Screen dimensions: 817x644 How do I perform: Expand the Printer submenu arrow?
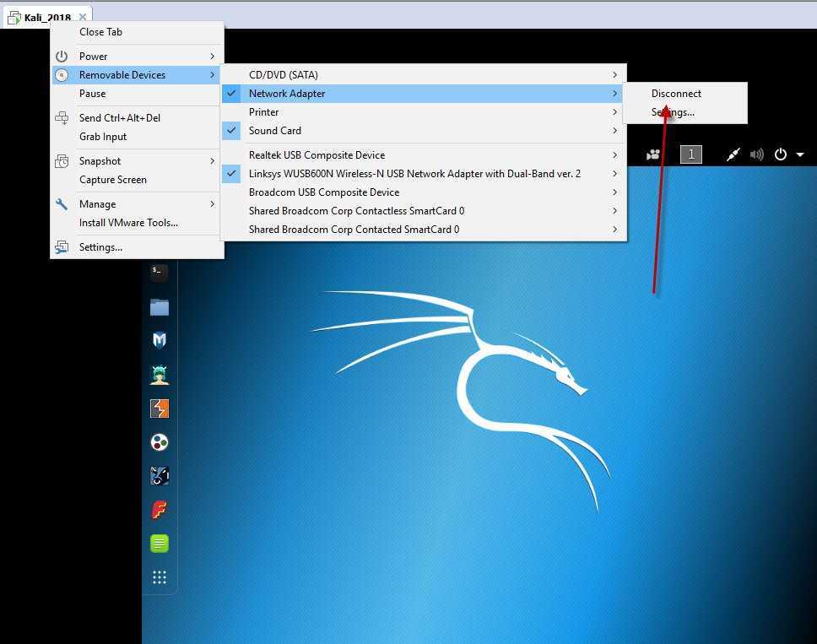point(614,112)
